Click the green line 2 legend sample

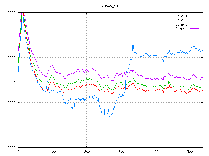(x=194, y=20)
